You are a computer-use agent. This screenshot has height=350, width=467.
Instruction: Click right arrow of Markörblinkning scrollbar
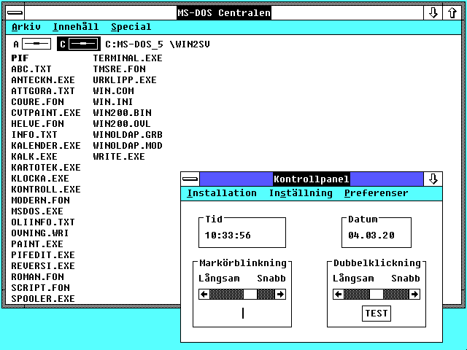(x=280, y=295)
